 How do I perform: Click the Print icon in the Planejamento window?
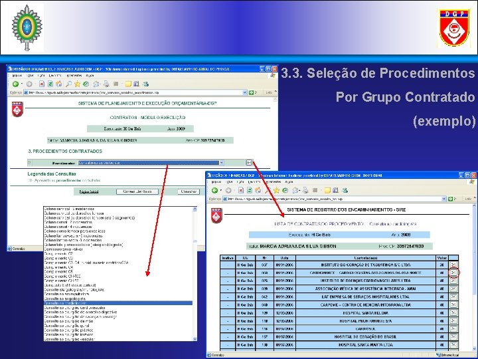[x=106, y=84]
